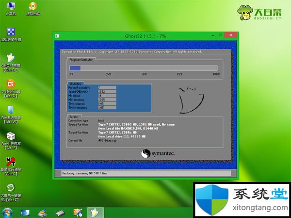
Task: Click the gray hard disk taskbar icon
Action: 60,213
